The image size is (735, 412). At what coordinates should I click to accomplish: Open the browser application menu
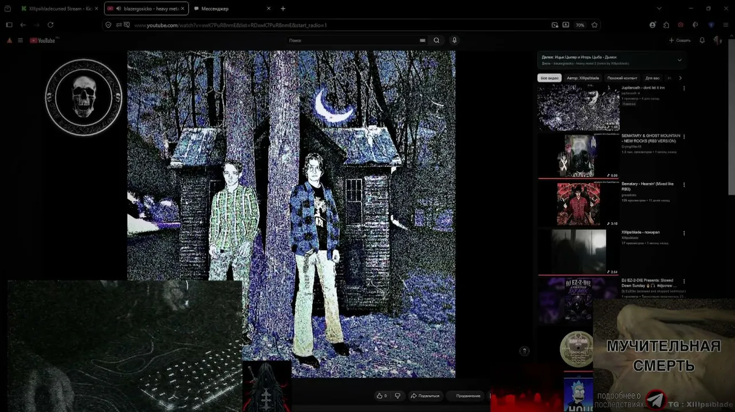(x=726, y=25)
